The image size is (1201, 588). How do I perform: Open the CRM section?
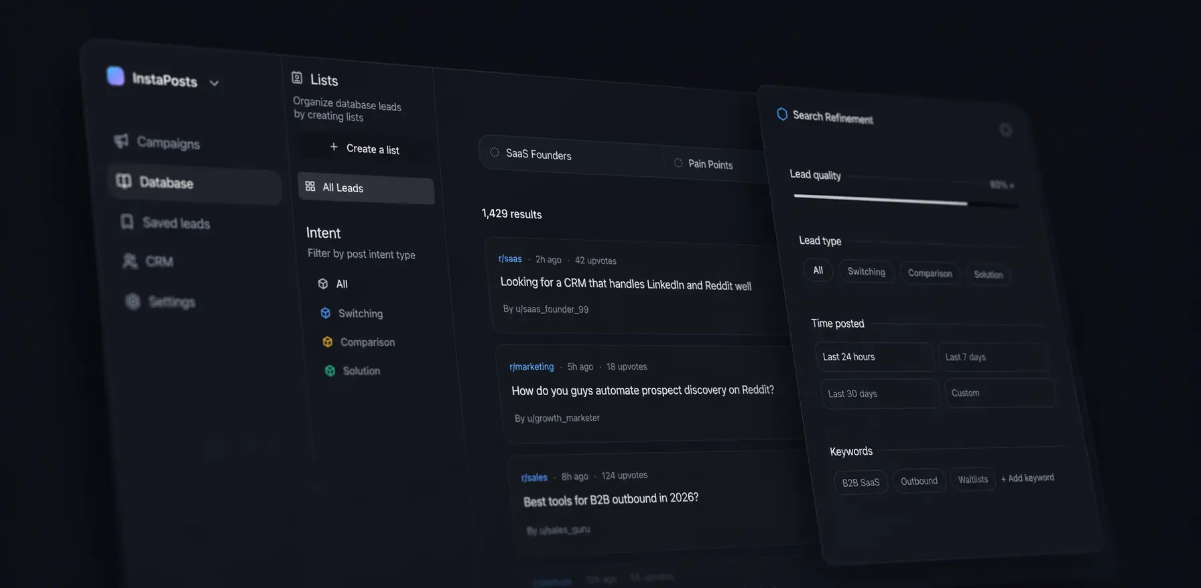(x=160, y=261)
